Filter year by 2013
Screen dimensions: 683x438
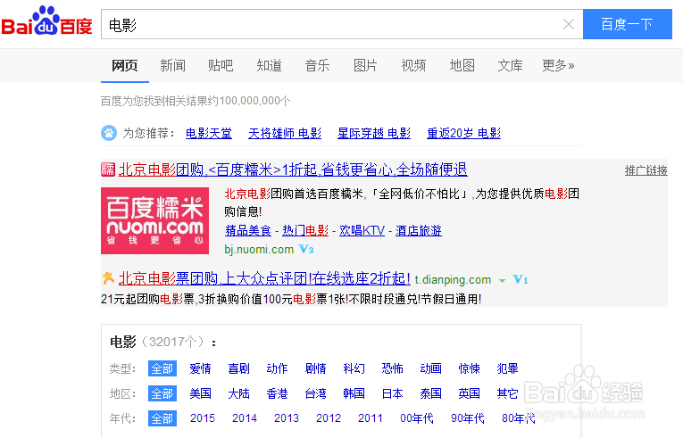coord(287,418)
